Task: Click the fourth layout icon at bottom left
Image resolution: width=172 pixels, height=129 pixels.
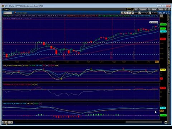Action: pyautogui.click(x=11, y=122)
